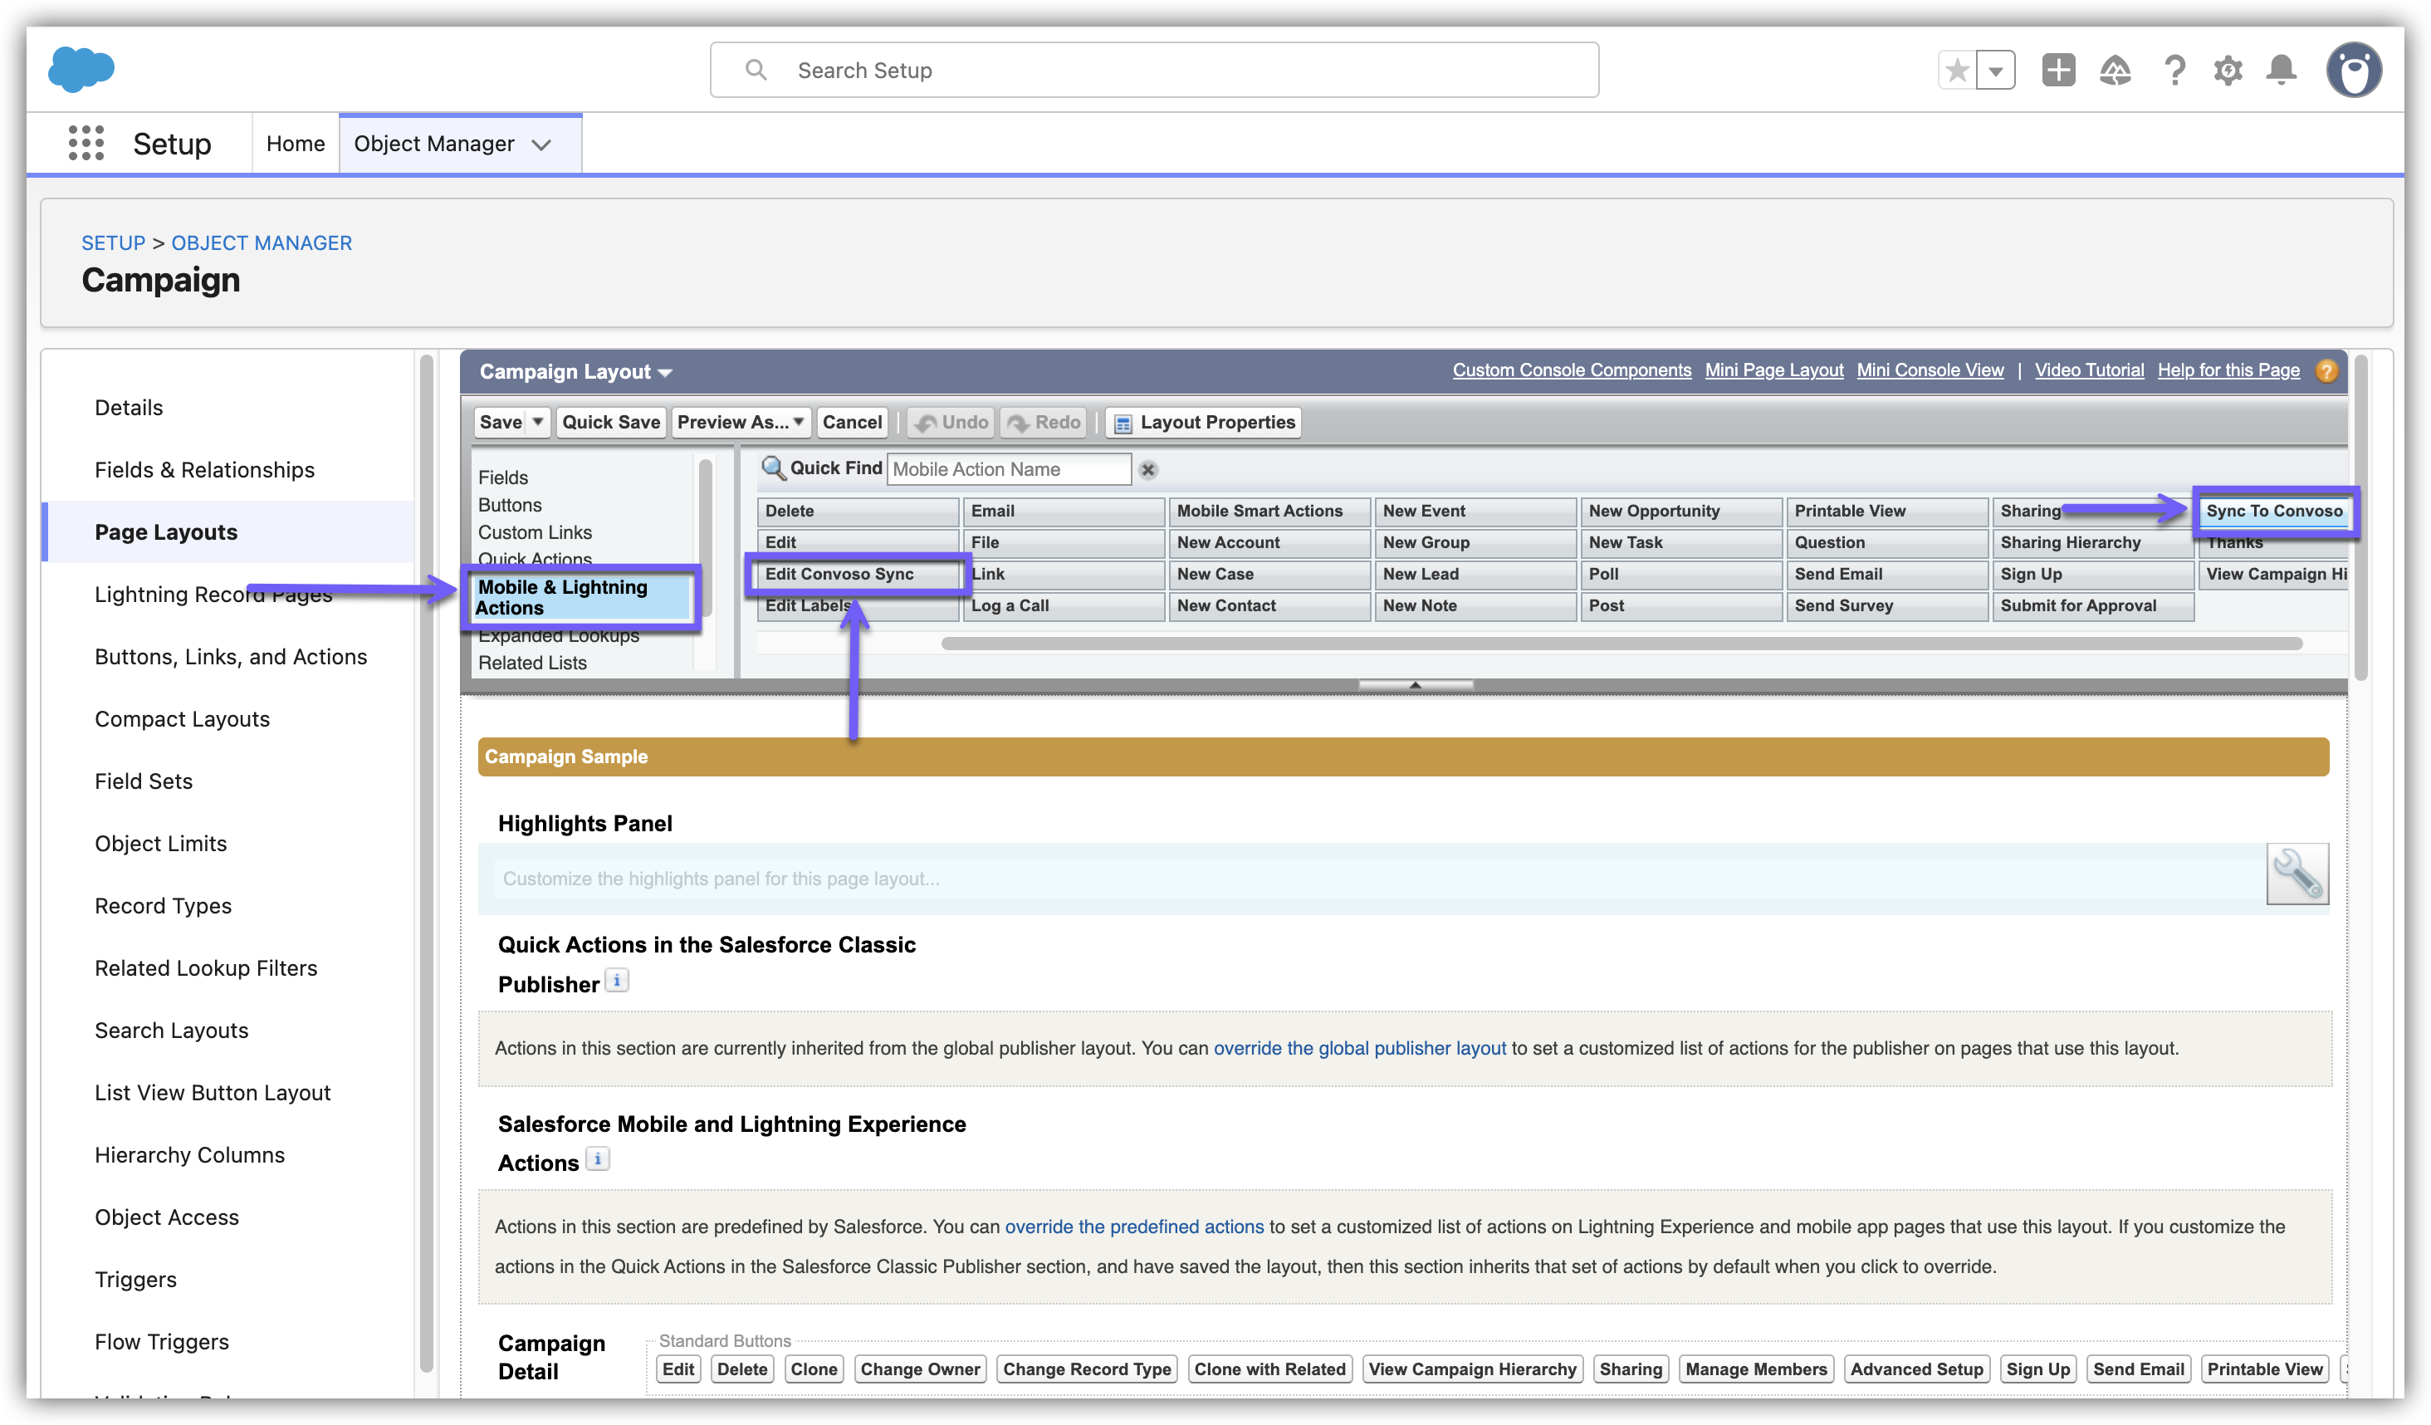Switch to the Home tab
The height and width of the screenshot is (1425, 2431).
296,143
